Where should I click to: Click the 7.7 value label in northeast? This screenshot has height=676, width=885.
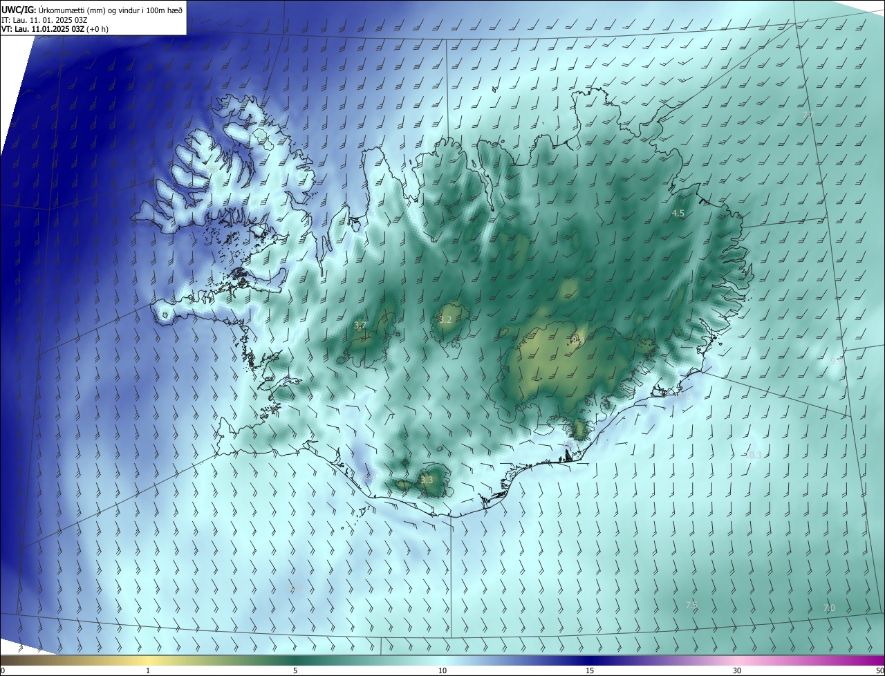click(x=808, y=115)
